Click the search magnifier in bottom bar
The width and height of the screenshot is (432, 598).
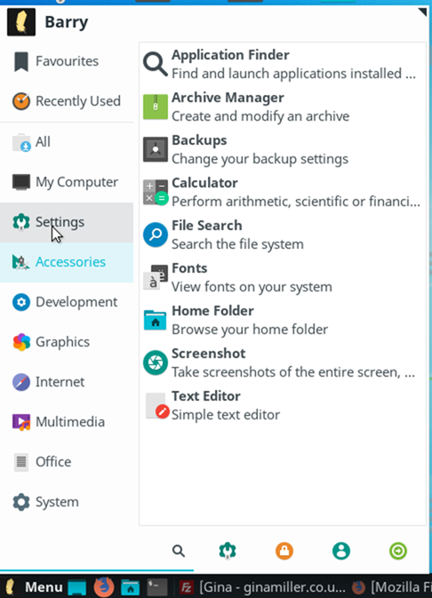click(179, 551)
